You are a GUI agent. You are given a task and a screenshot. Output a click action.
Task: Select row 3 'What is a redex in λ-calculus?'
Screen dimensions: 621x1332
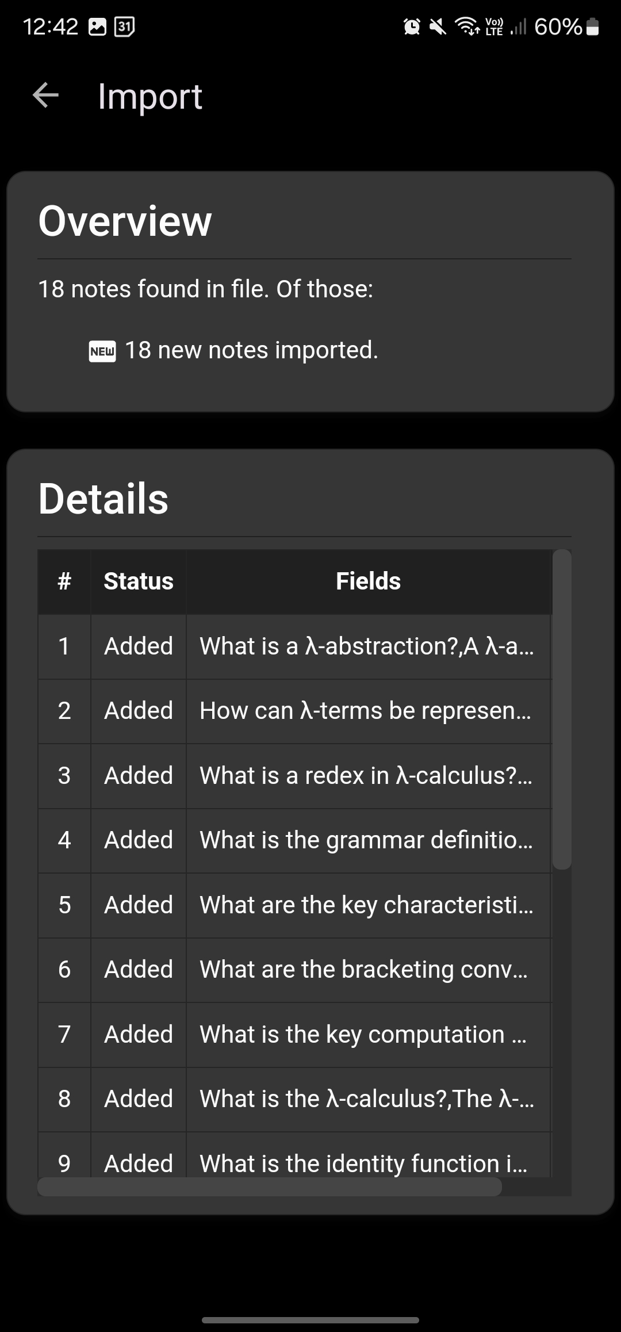tap(295, 776)
